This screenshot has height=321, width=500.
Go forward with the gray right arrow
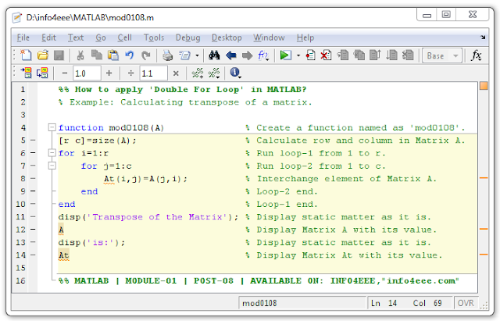click(247, 55)
